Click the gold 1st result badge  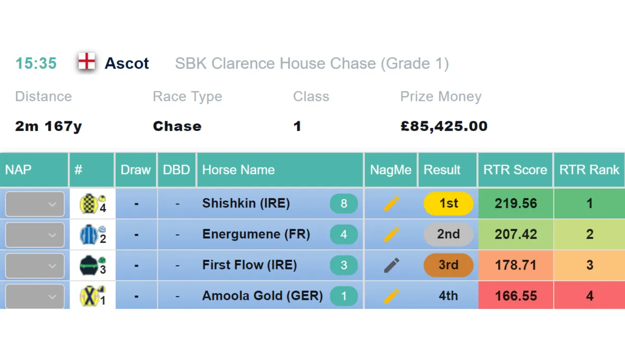[448, 203]
